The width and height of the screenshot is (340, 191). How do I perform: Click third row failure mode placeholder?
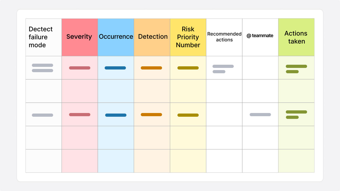tap(42, 115)
